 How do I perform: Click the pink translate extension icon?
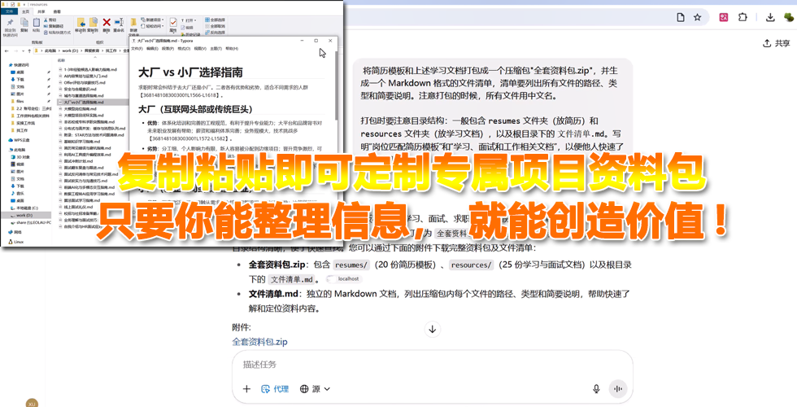(x=724, y=17)
